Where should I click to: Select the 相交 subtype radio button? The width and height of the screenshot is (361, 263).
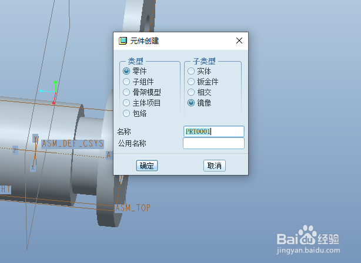191,92
